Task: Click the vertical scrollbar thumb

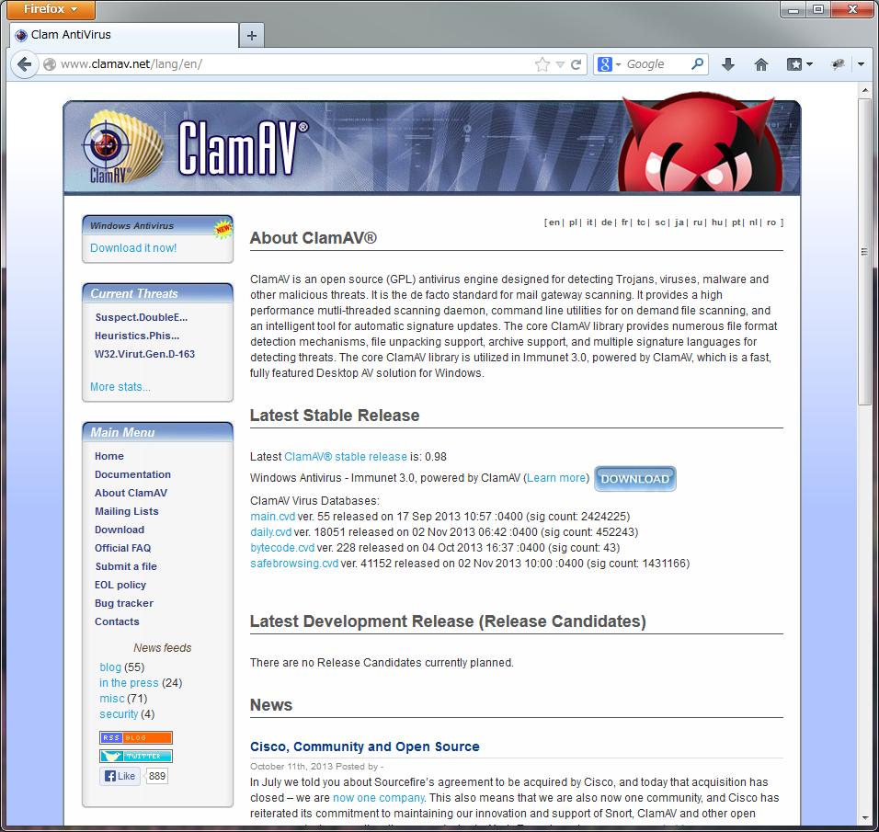Action: 865,252
